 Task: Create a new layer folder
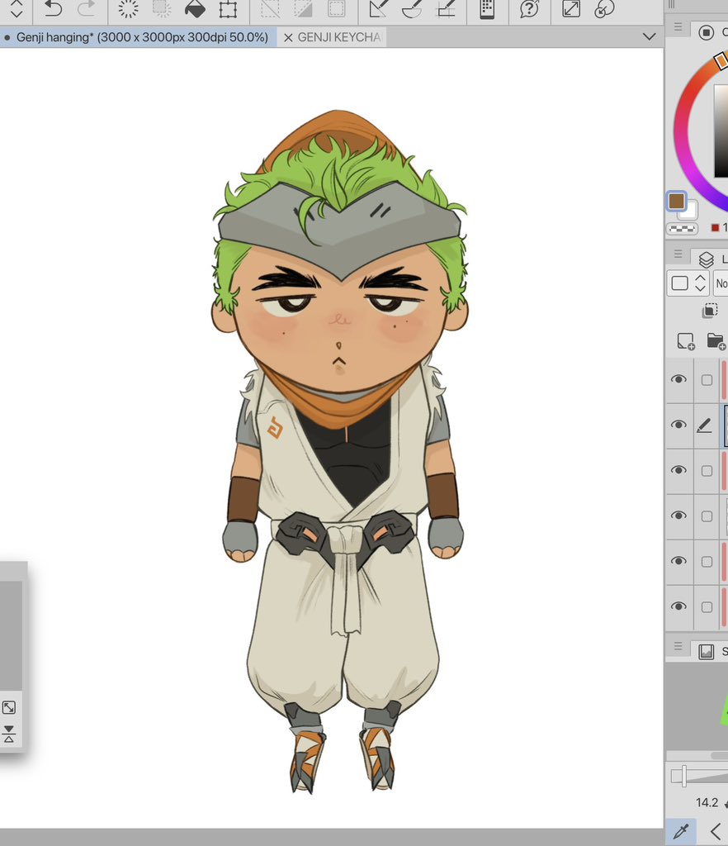pyautogui.click(x=716, y=341)
